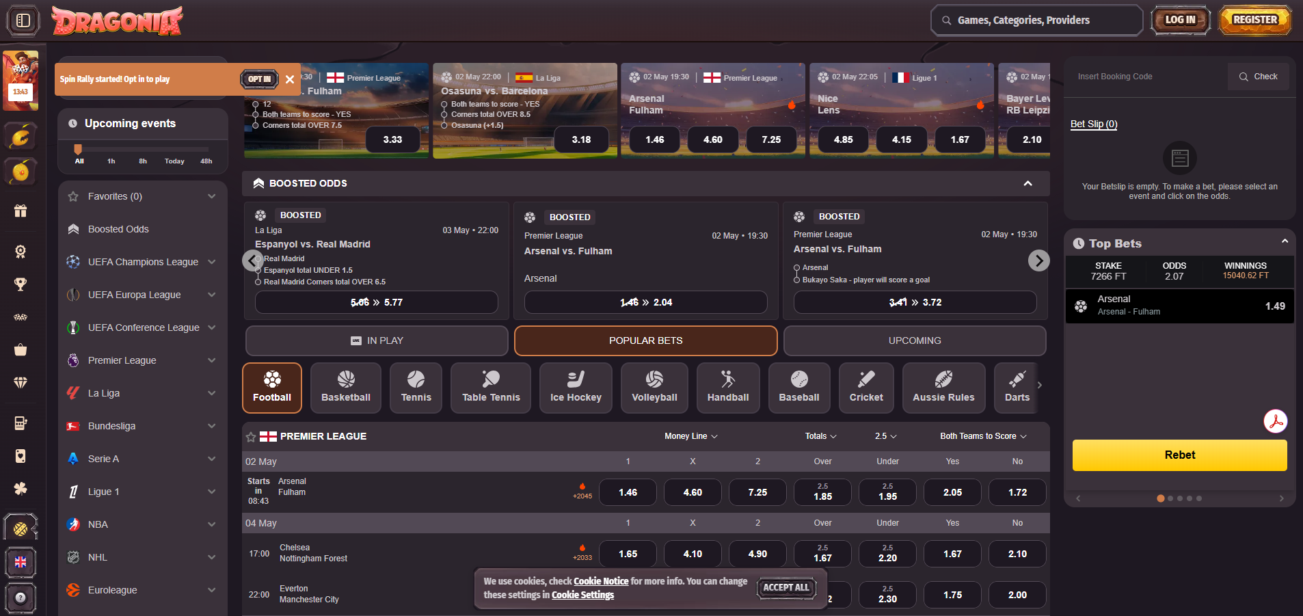Select Arsenal win odds 1.46 in table
This screenshot has width=1303, height=616.
coord(628,492)
